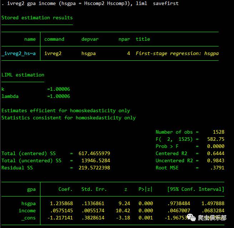Click the 'LIML estimation' heading
234x228 pixels.
[x=23, y=75]
